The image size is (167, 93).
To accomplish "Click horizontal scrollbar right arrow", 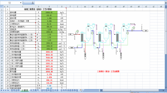I will [x=163, y=90].
